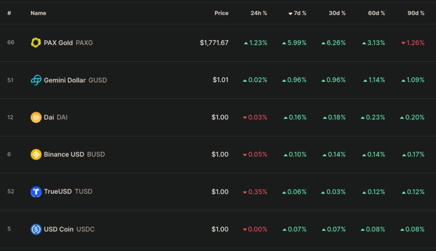
Task: Click the Dai coin icon
Action: pos(36,117)
